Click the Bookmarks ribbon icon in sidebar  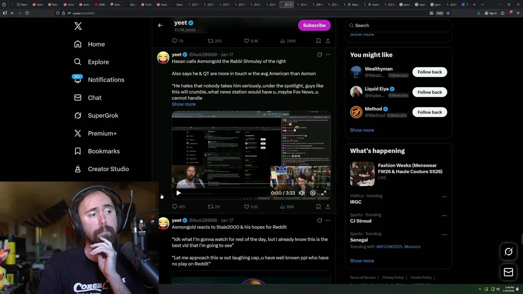coord(78,151)
